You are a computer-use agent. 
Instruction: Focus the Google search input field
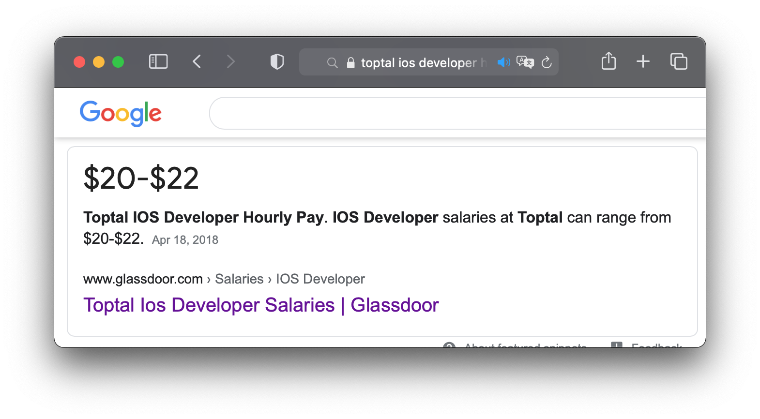[x=457, y=113]
